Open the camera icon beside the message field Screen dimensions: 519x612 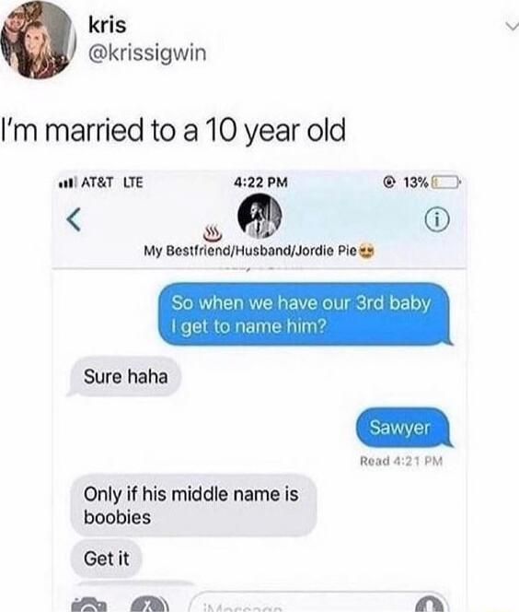click(x=89, y=605)
